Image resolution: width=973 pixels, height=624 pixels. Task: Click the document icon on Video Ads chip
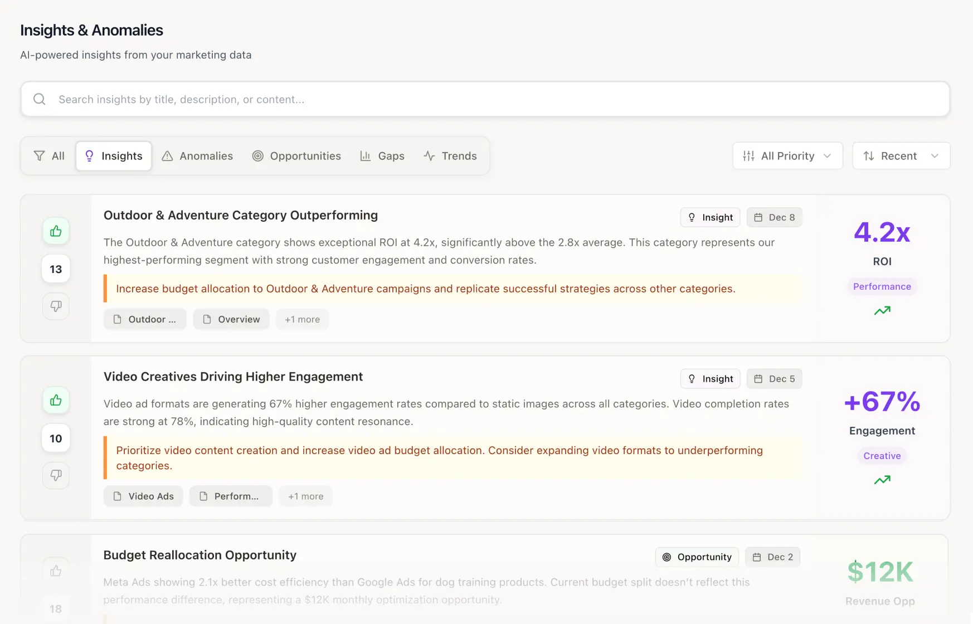(x=117, y=496)
